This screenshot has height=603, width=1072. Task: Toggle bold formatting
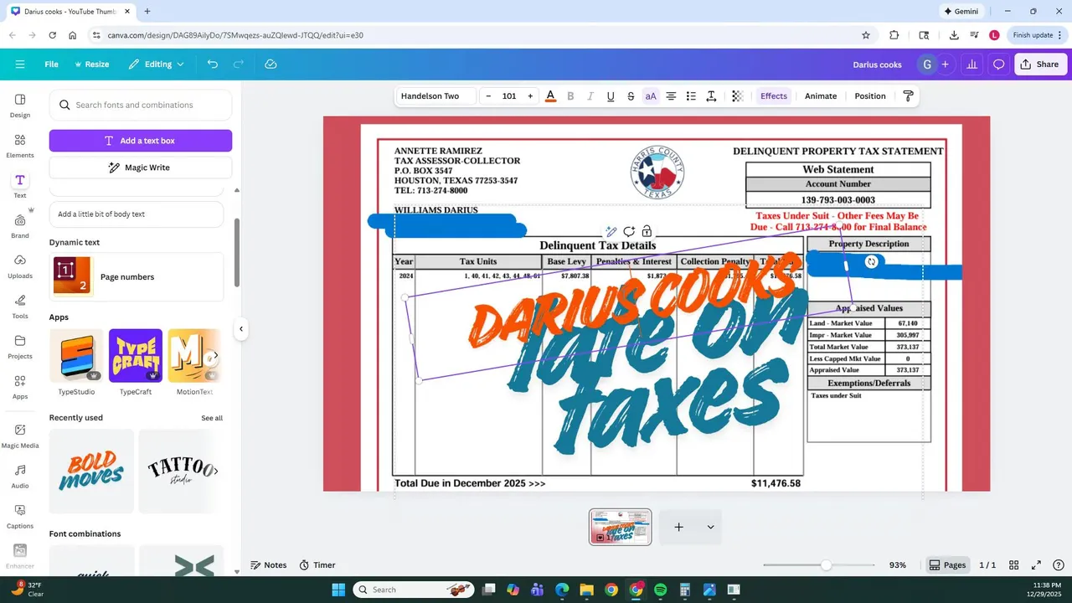[x=570, y=96]
